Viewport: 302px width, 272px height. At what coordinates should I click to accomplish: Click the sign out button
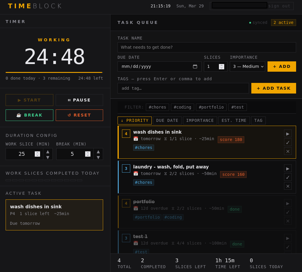279,6
